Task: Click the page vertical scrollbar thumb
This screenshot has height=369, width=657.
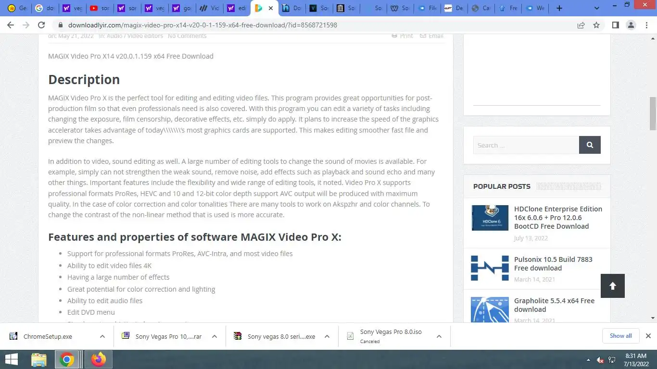Action: (x=653, y=113)
